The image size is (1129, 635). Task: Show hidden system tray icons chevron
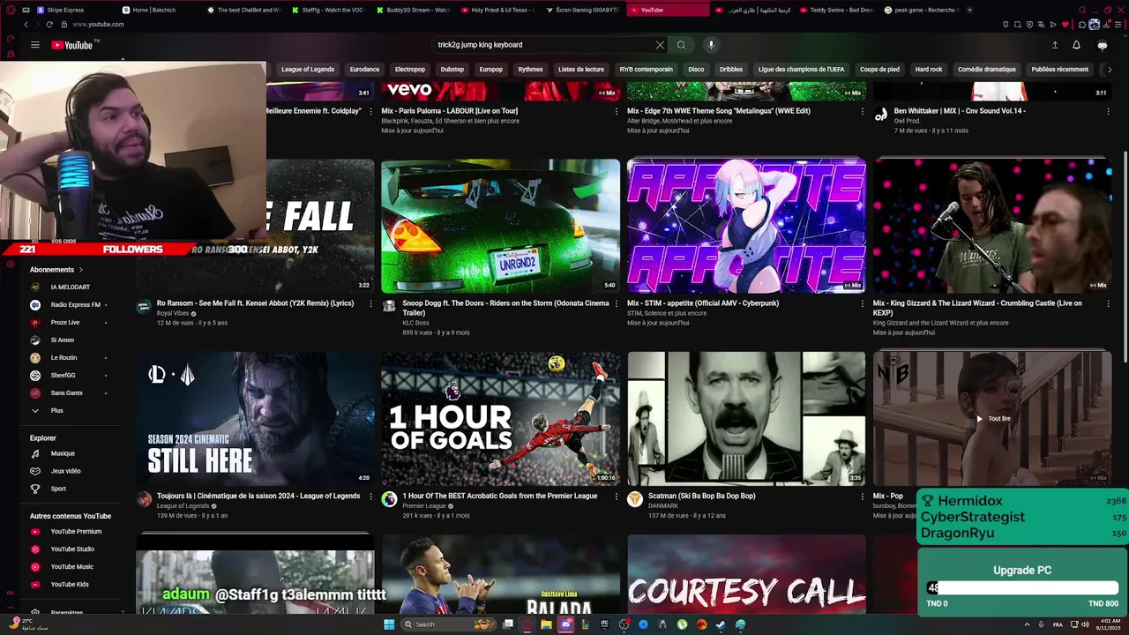(1028, 624)
